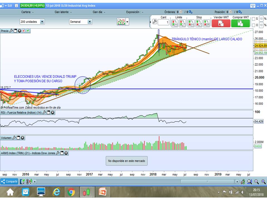Change Semanal timeframe dropdown
267x200 pixels.
[90, 21]
